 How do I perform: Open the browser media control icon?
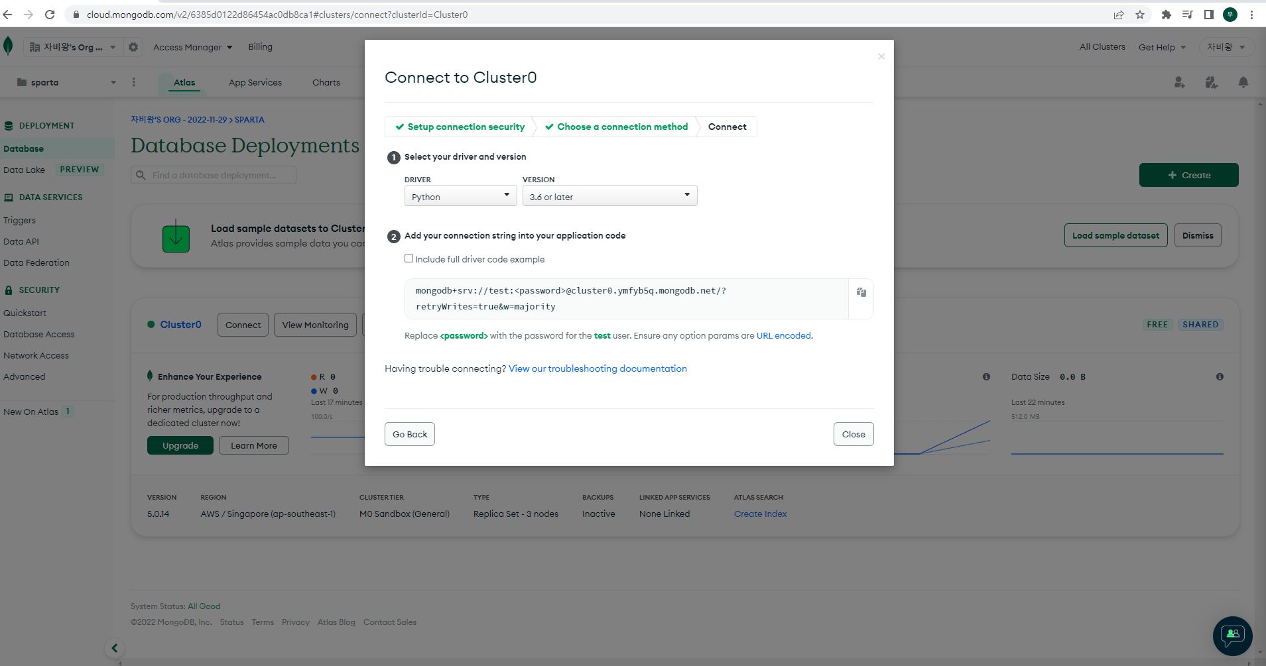[x=1187, y=15]
